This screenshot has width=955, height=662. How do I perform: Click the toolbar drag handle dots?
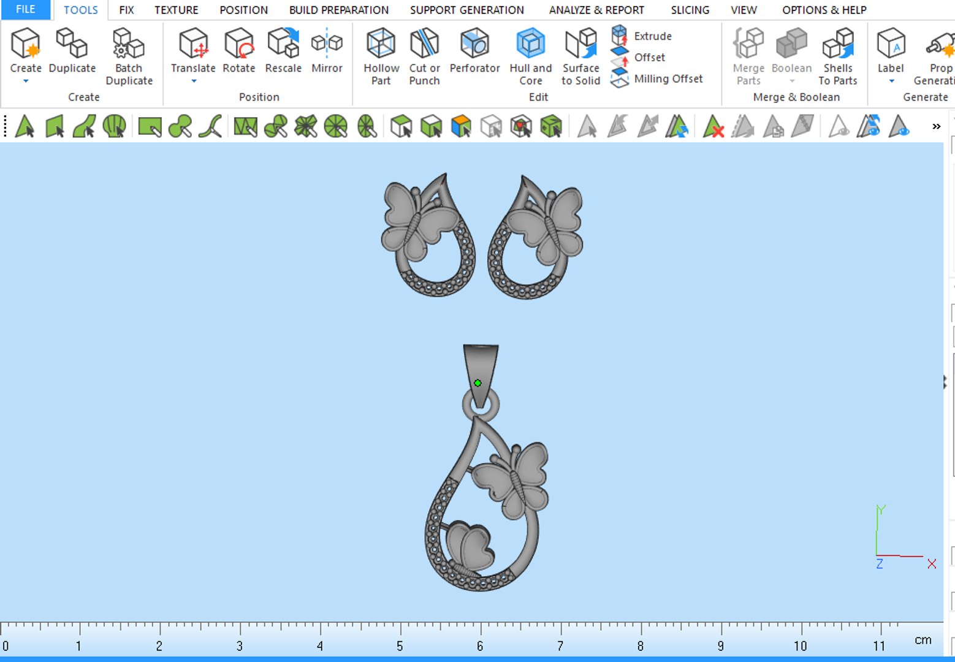pyautogui.click(x=6, y=126)
